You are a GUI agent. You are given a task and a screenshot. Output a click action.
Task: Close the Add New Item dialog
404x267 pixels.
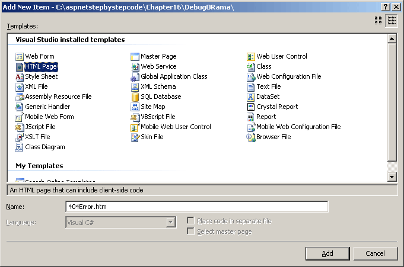coord(396,7)
